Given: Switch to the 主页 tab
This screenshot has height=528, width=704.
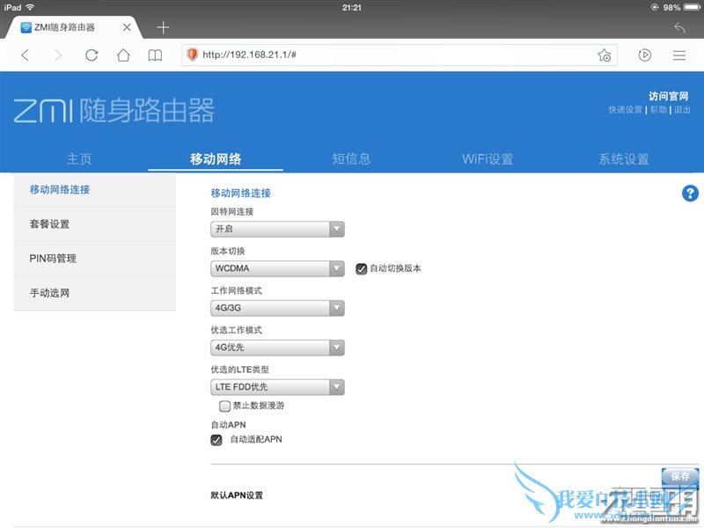Looking at the screenshot, I should tap(79, 159).
